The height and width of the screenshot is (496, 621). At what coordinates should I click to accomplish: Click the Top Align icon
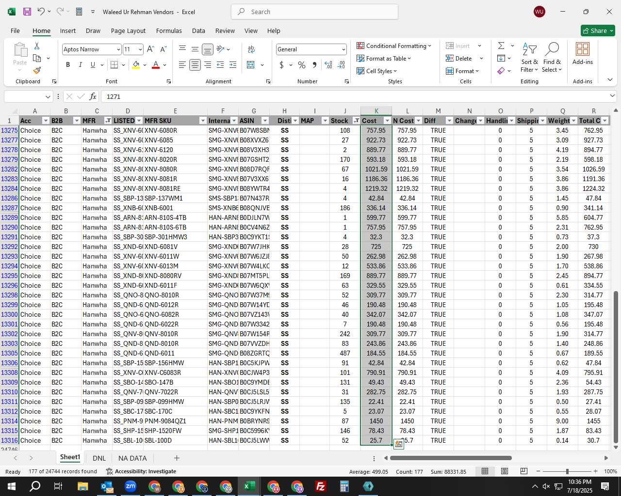[182, 49]
